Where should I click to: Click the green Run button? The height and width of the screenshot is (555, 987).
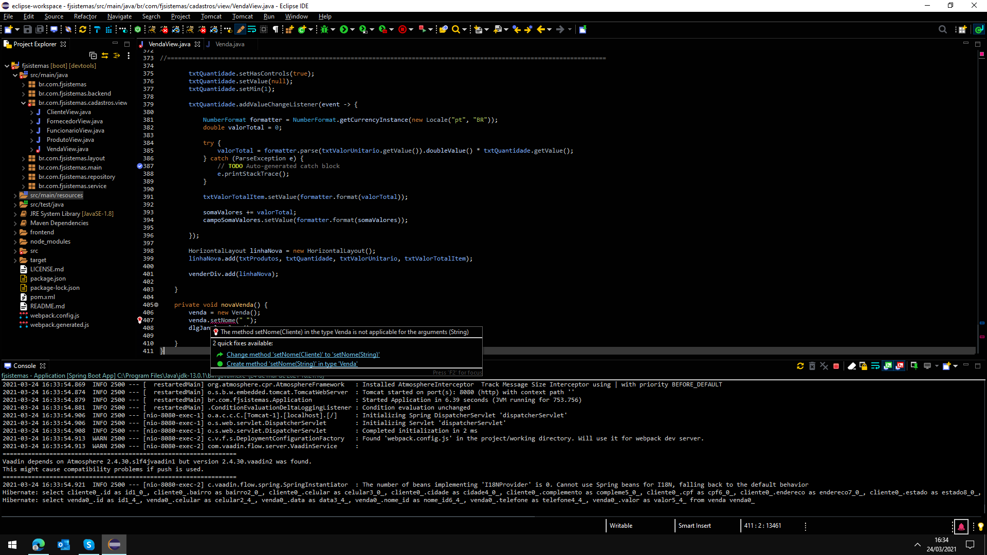(344, 29)
